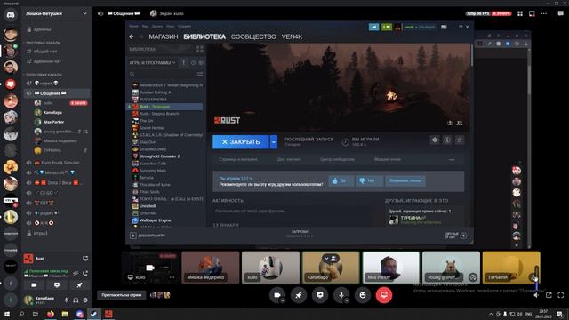Image resolution: width=569 pixels, height=320 pixels.
Task: Mute microphone in the call controls bar
Action: tap(341, 295)
